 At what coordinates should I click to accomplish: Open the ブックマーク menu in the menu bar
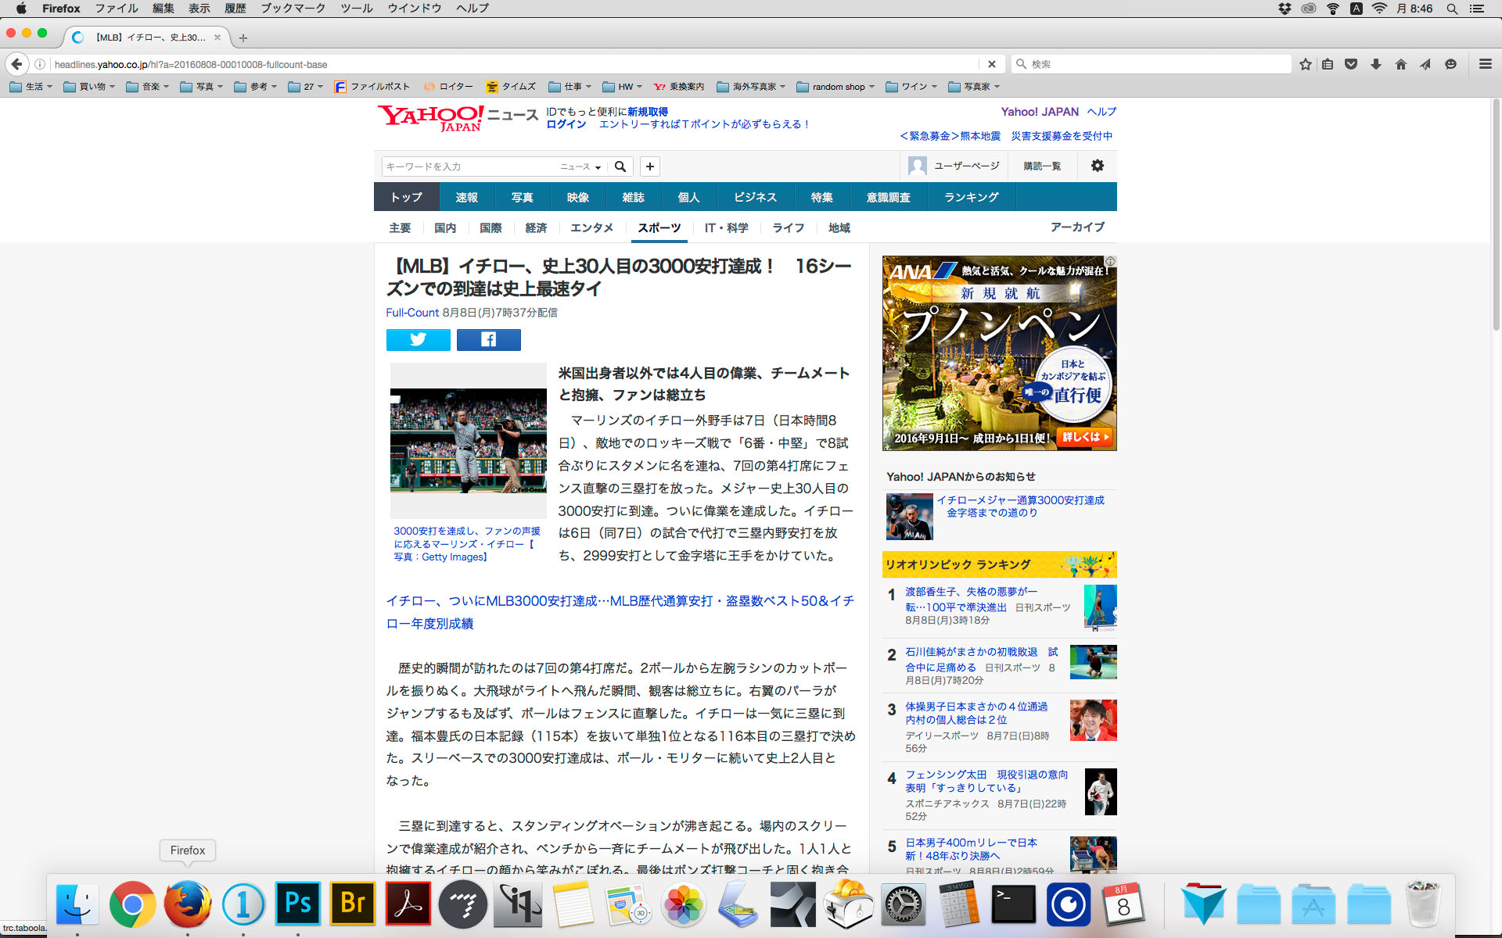(x=293, y=9)
